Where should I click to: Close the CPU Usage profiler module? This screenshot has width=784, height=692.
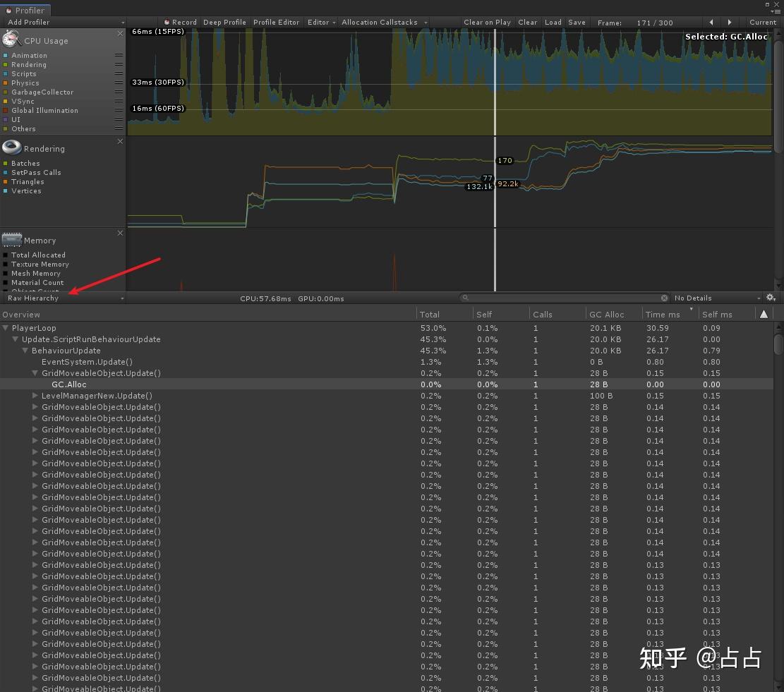pos(120,34)
